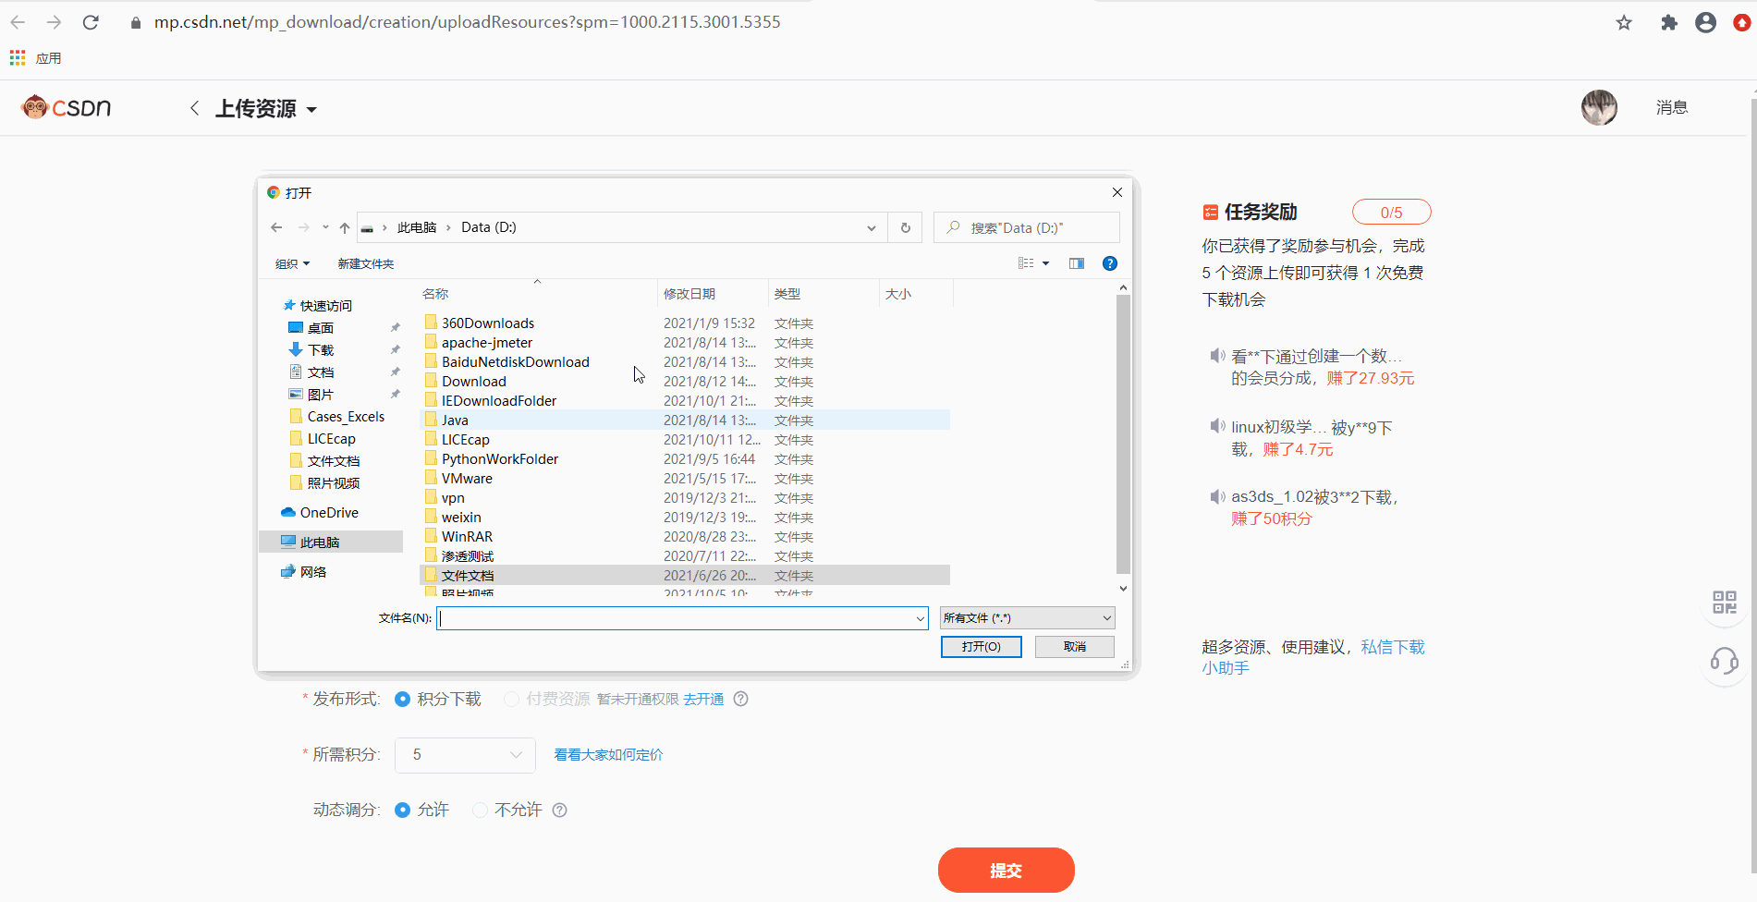Viewport: 1757px width, 902px height.
Task: Open the browser extensions puzzle icon
Action: pyautogui.click(x=1668, y=23)
